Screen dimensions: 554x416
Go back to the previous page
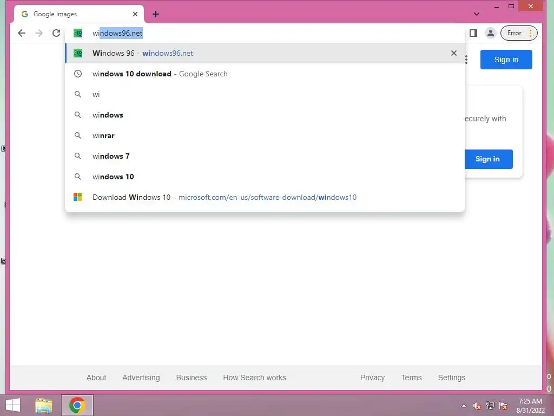pos(22,33)
